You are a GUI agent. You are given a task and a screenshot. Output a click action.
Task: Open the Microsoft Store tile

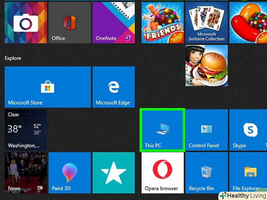tap(48, 87)
